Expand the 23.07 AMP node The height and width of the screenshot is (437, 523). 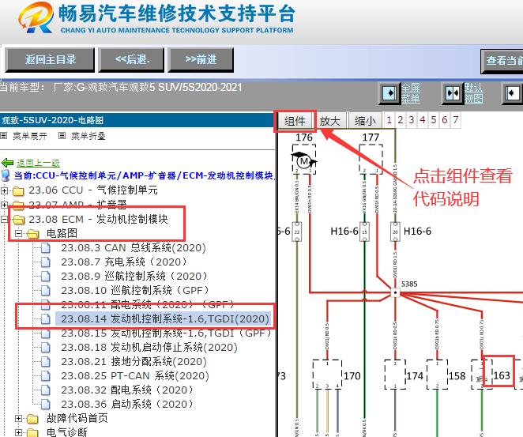coord(4,205)
